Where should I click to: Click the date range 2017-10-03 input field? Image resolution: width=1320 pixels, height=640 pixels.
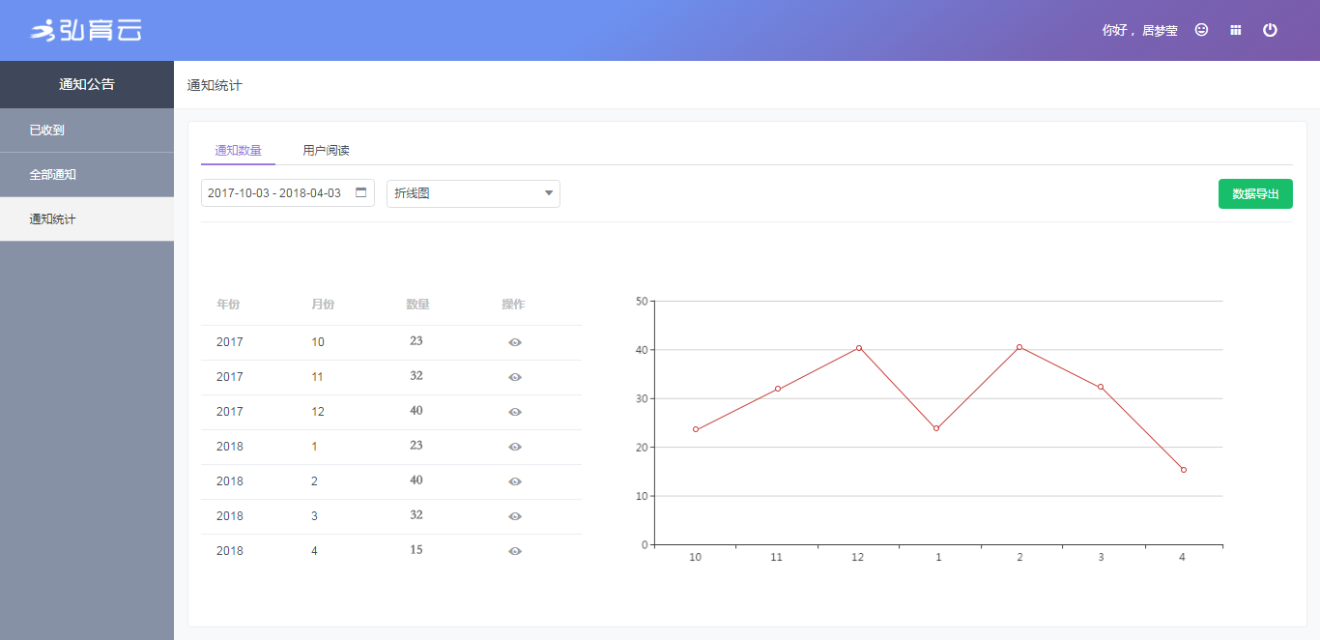[275, 193]
